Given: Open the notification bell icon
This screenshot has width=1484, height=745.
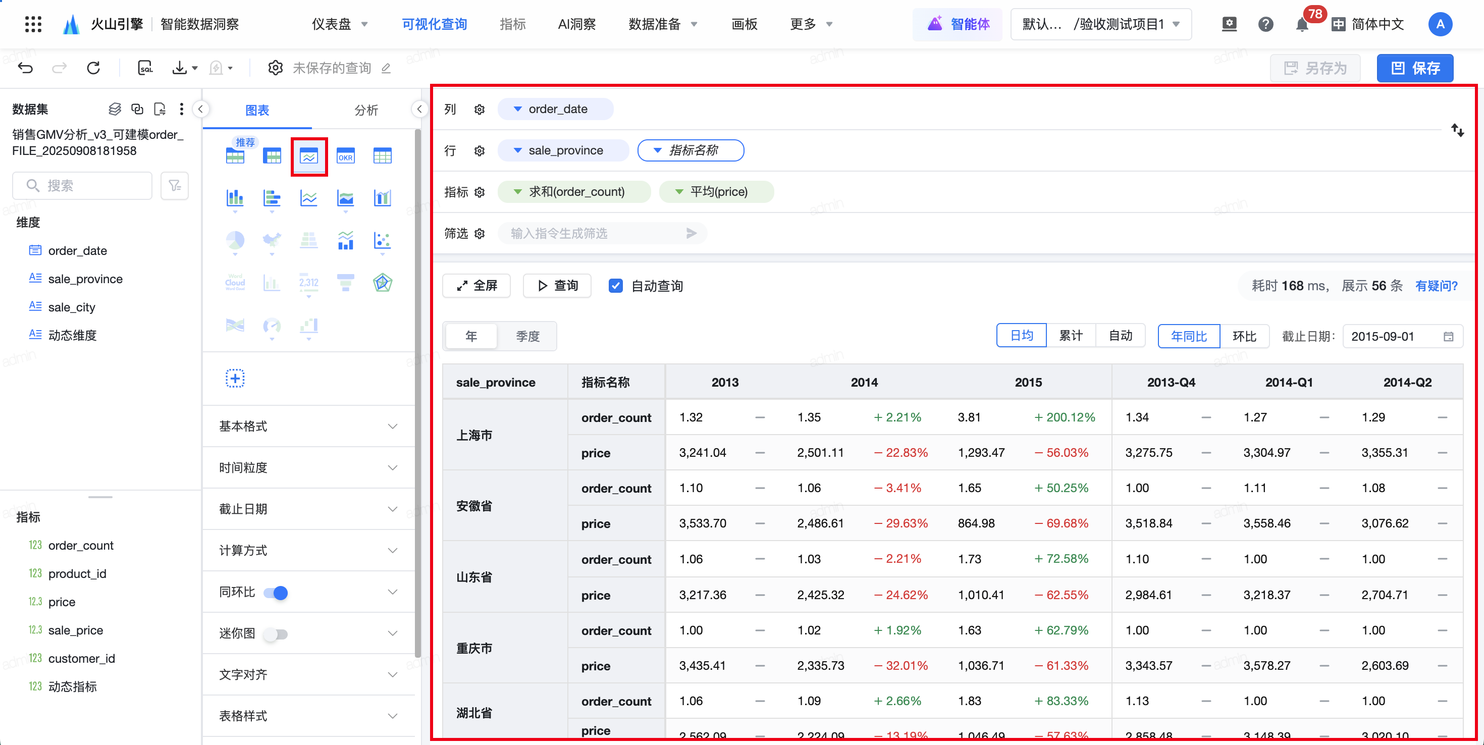Looking at the screenshot, I should point(1301,25).
